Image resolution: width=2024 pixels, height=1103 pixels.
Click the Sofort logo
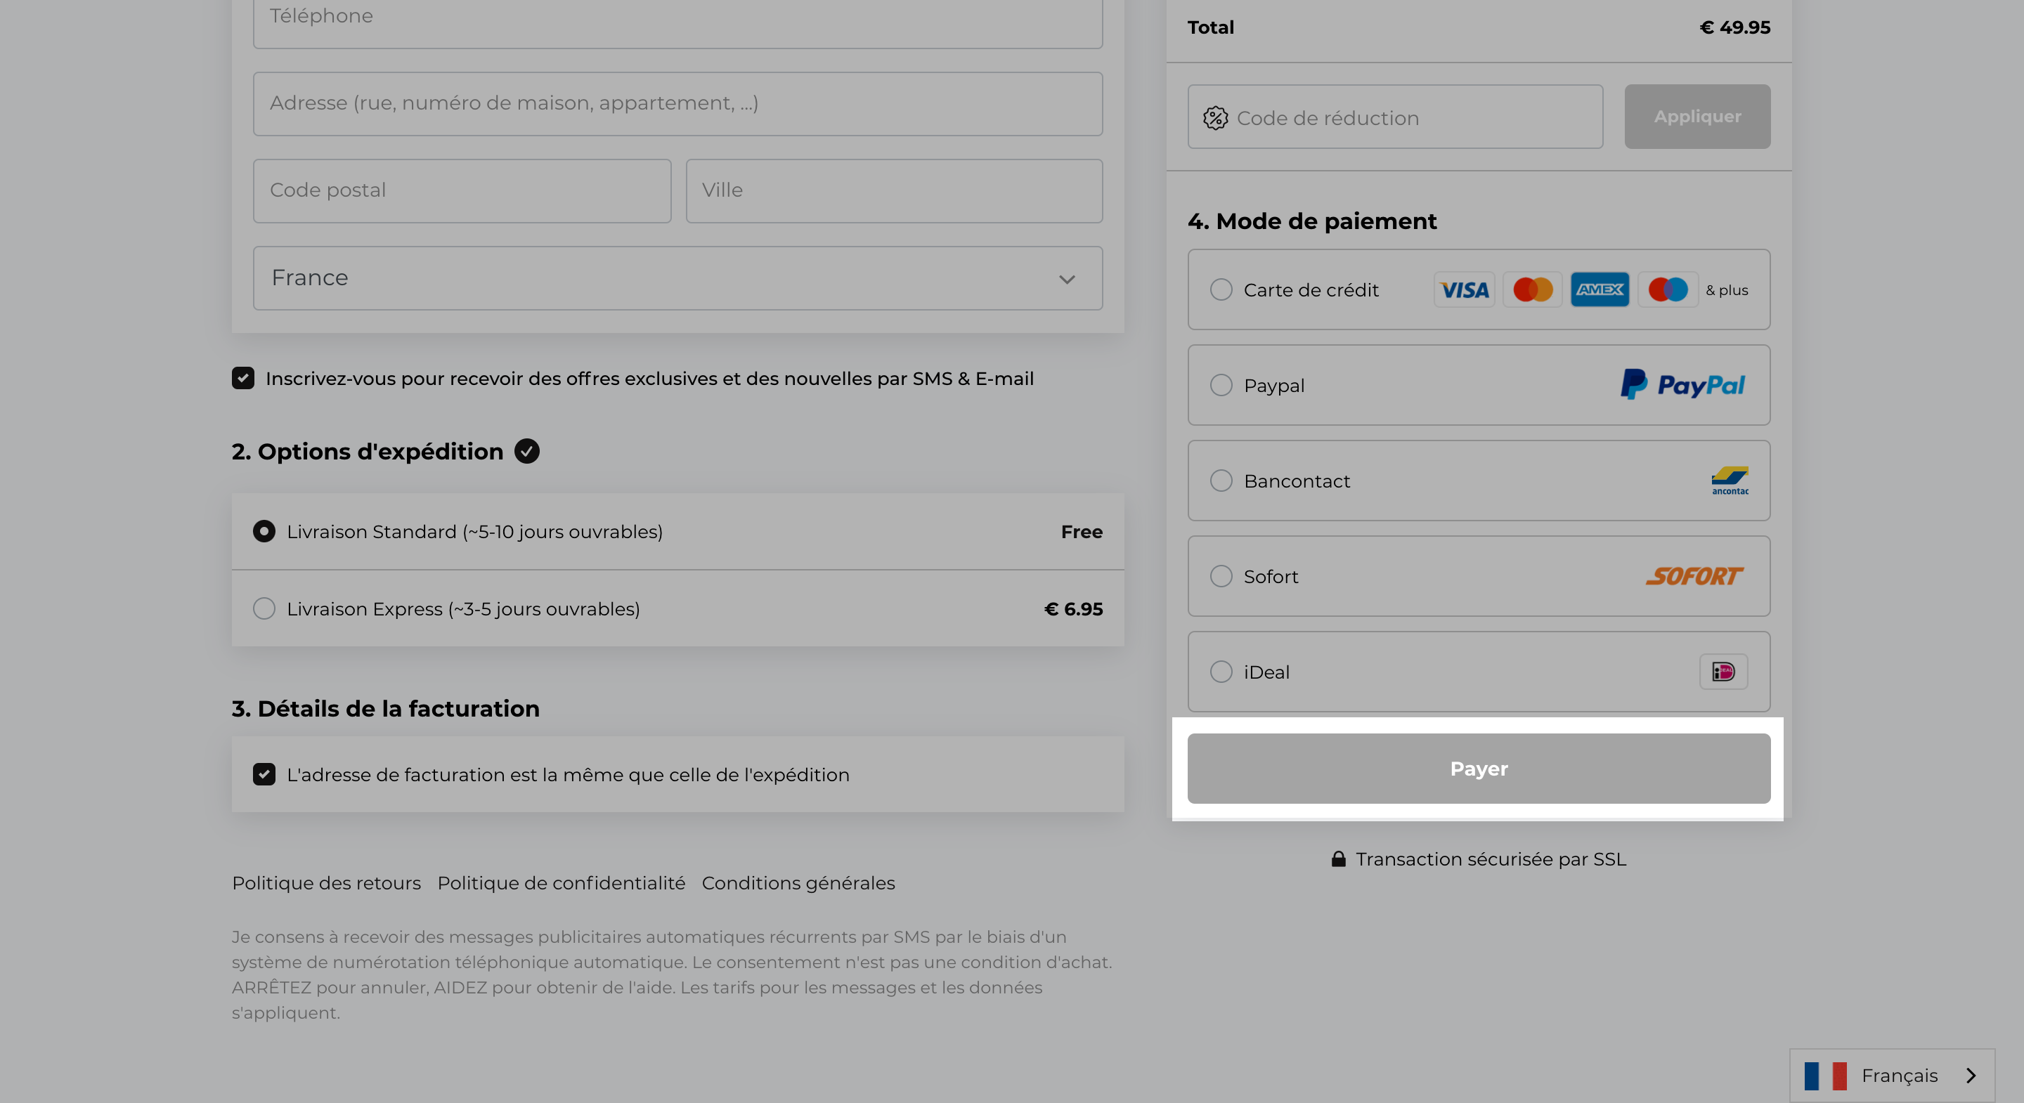point(1694,576)
